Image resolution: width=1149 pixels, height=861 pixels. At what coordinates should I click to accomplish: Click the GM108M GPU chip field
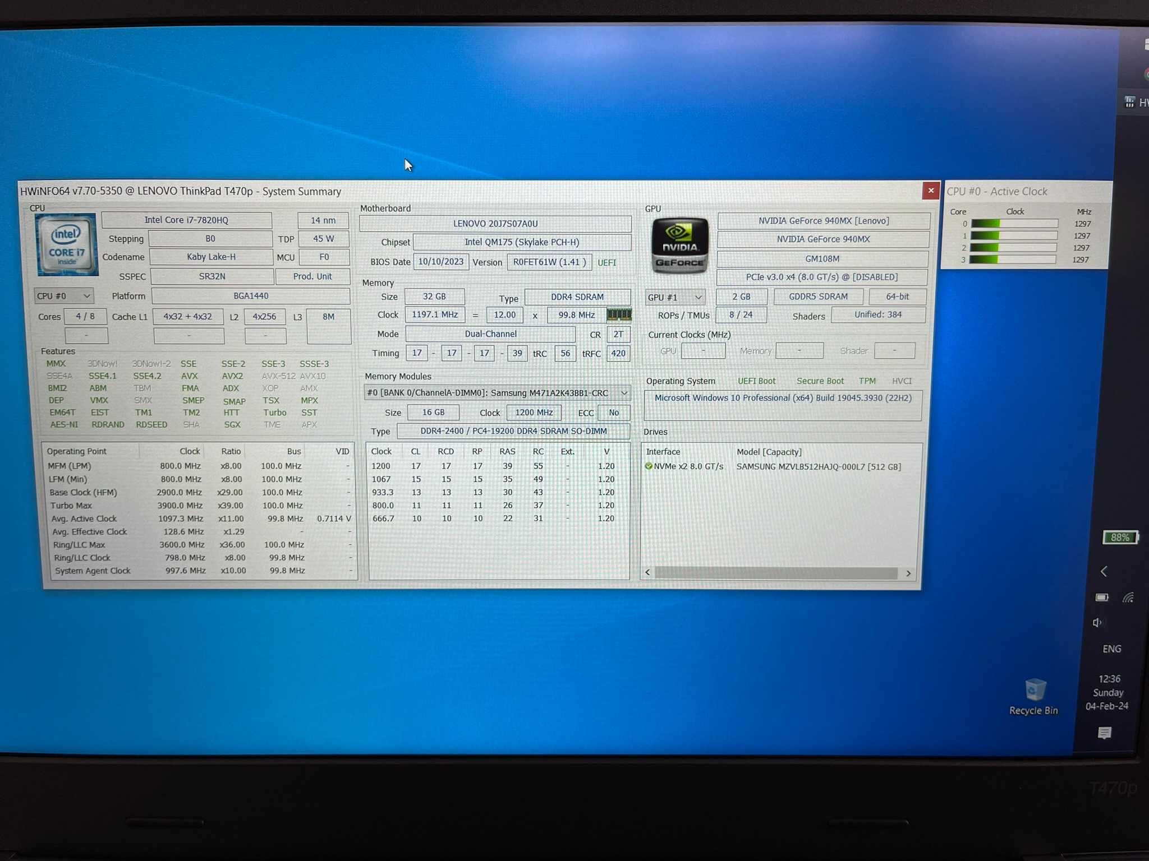click(x=822, y=259)
